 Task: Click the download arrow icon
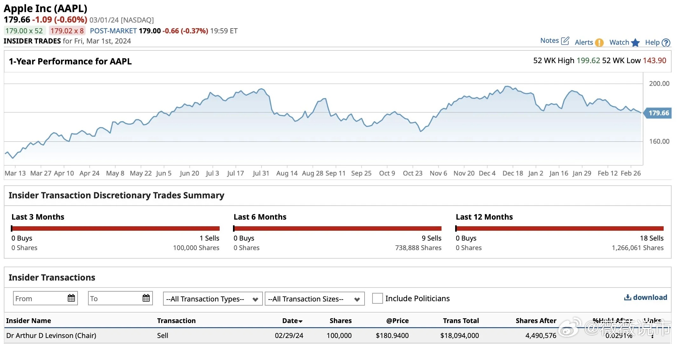point(628,297)
